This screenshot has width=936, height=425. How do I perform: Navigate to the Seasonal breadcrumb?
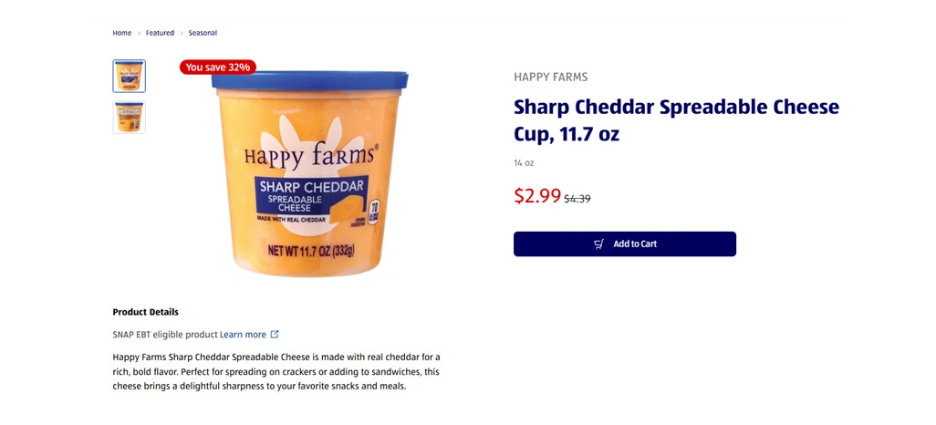point(203,33)
